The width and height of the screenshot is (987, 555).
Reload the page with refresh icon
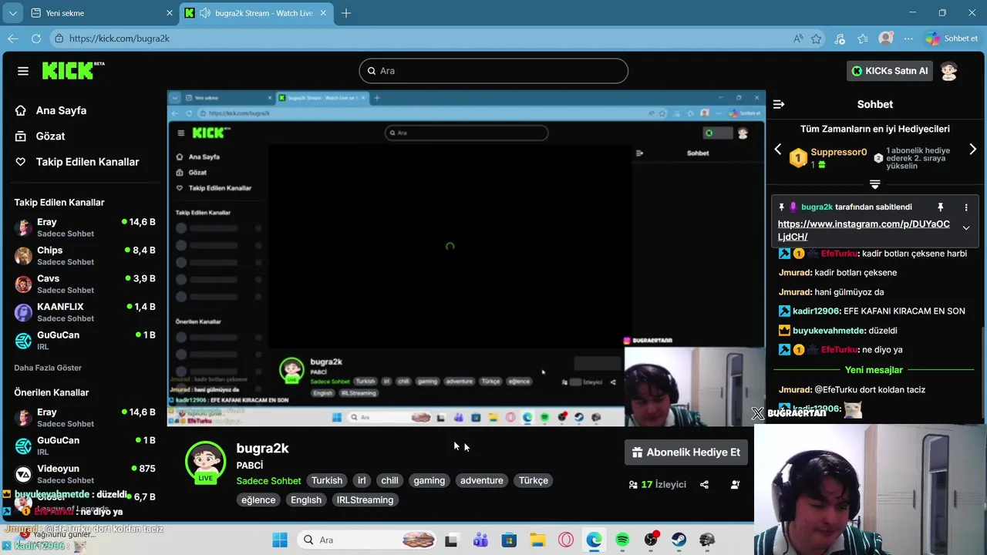click(36, 39)
